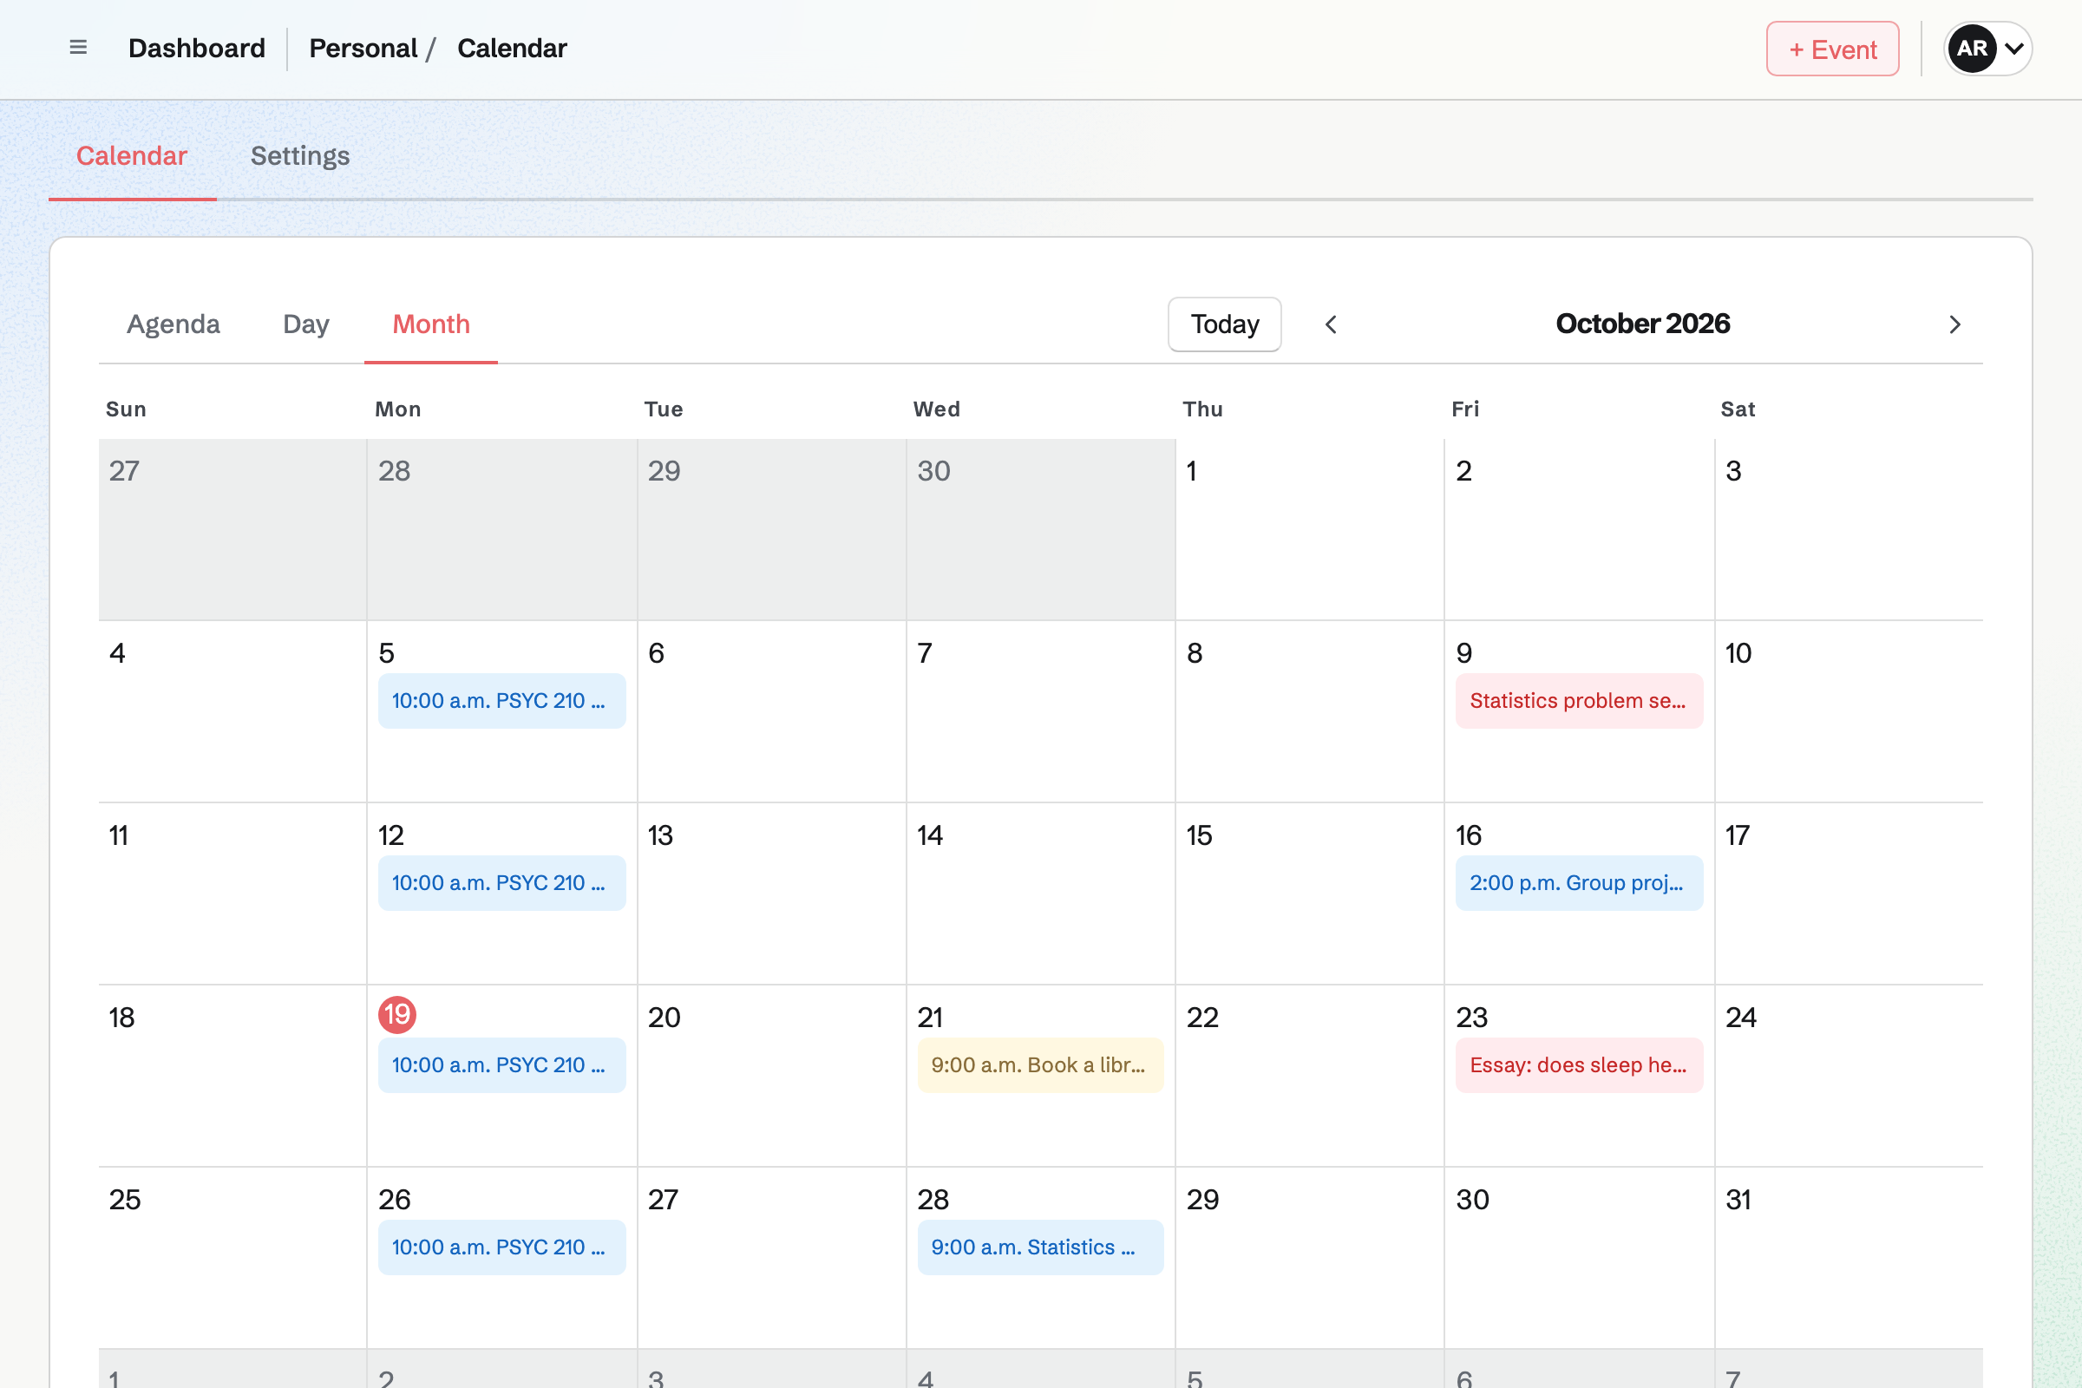Viewport: 2082px width, 1388px height.
Task: Open Statistics problem set event on 9th
Action: pos(1579,701)
